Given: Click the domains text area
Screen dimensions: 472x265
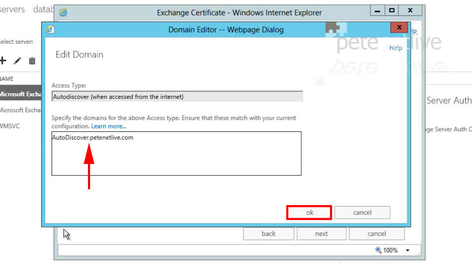Looking at the screenshot, I should [176, 153].
